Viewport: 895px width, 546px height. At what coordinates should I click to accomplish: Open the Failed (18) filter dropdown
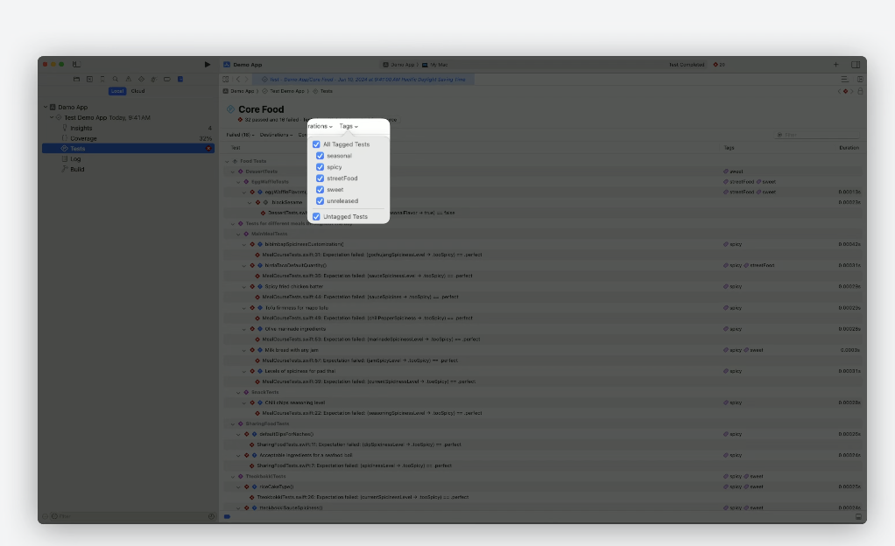[x=240, y=136]
